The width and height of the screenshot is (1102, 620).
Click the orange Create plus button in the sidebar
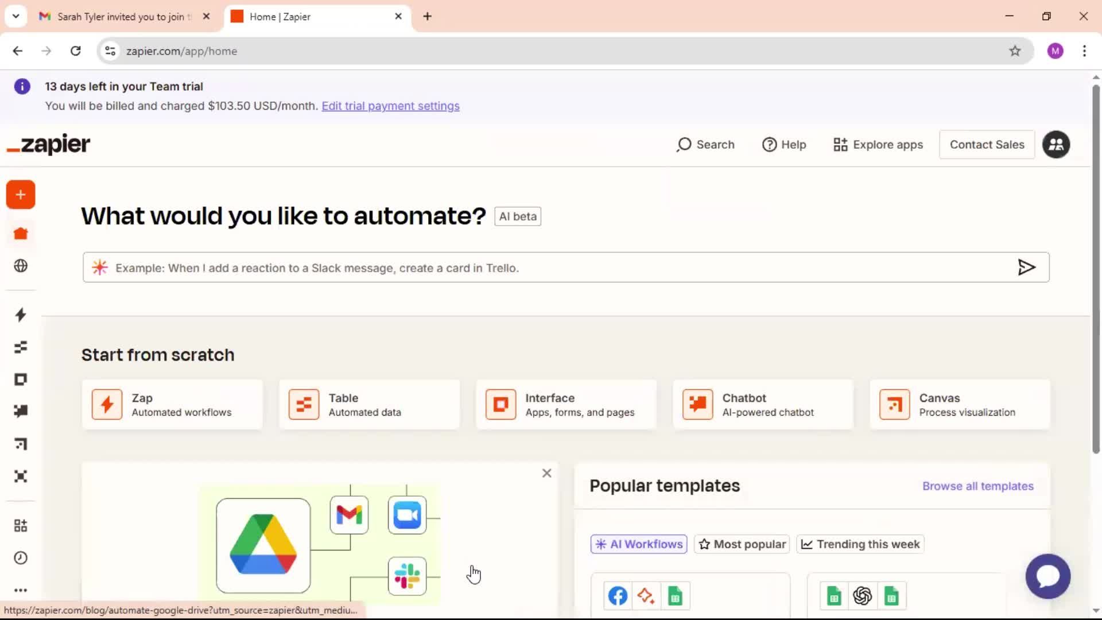click(21, 195)
